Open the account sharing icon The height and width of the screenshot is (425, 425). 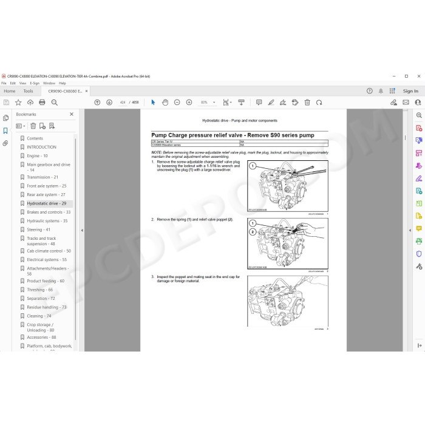pyautogui.click(x=418, y=103)
